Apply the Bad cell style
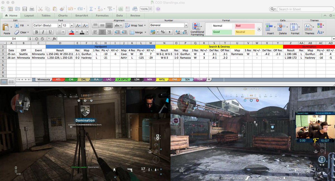 point(245,26)
